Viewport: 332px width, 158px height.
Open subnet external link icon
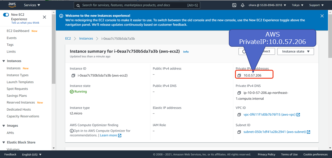(x=309, y=132)
